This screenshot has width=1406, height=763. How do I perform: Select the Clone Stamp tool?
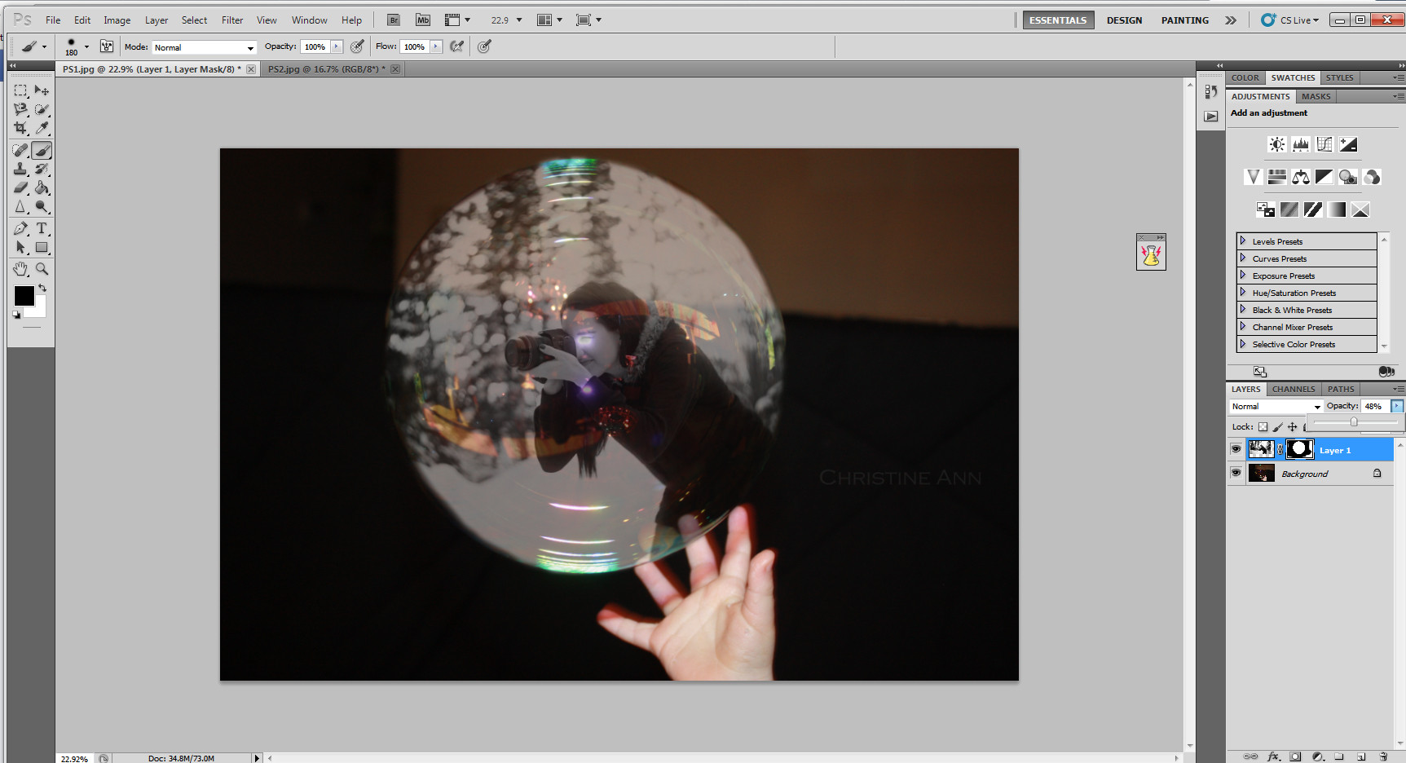[x=20, y=169]
